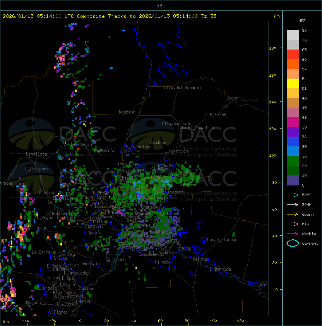Image resolution: width=322 pixels, height=326 pixels.
Task: Click the magenta eb+bip arrow in the legend
Action: (293, 234)
